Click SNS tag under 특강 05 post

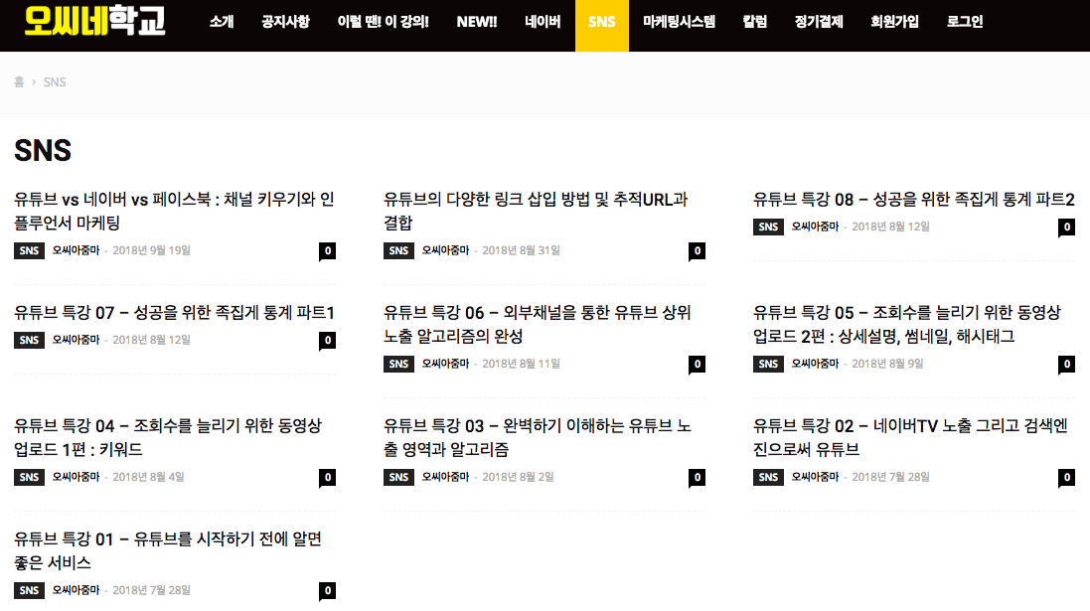coord(768,364)
